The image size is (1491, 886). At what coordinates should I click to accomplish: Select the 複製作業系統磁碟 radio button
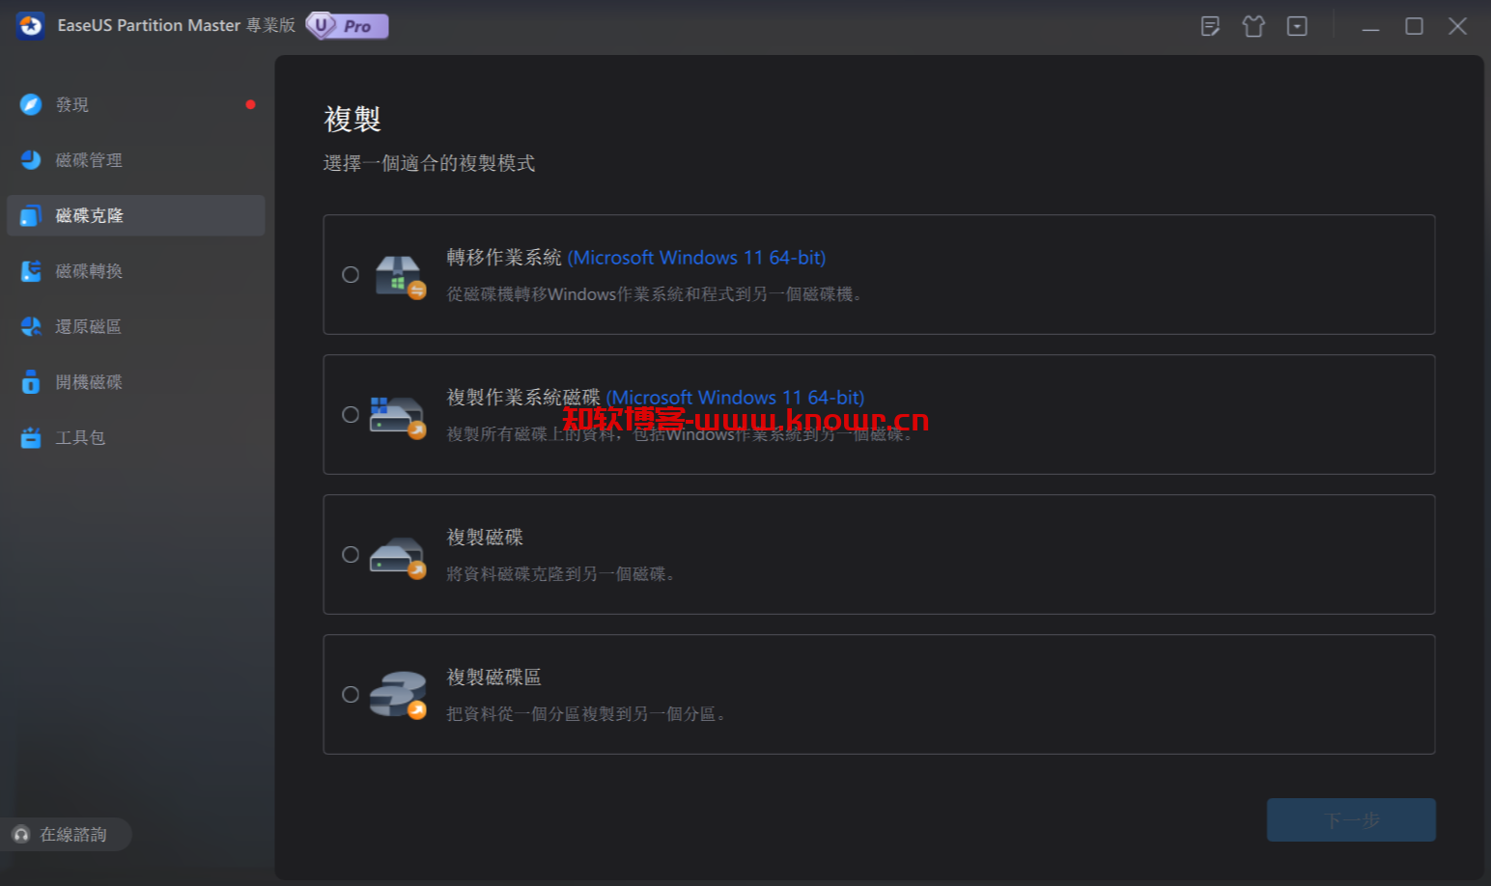[x=351, y=415]
